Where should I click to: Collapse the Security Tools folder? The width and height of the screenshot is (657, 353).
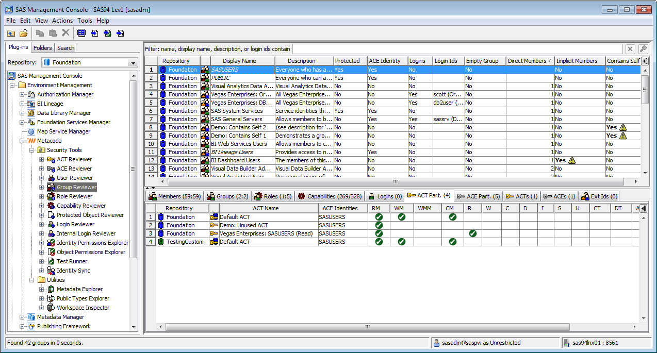click(32, 150)
